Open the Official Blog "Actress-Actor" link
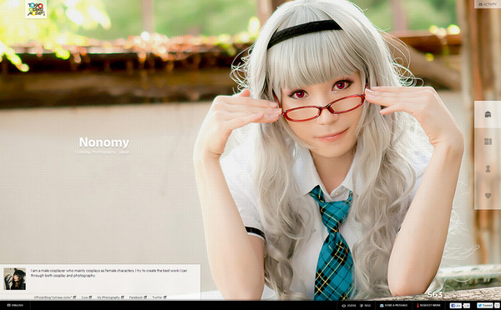Screen dimensions: 501x310 [55, 297]
